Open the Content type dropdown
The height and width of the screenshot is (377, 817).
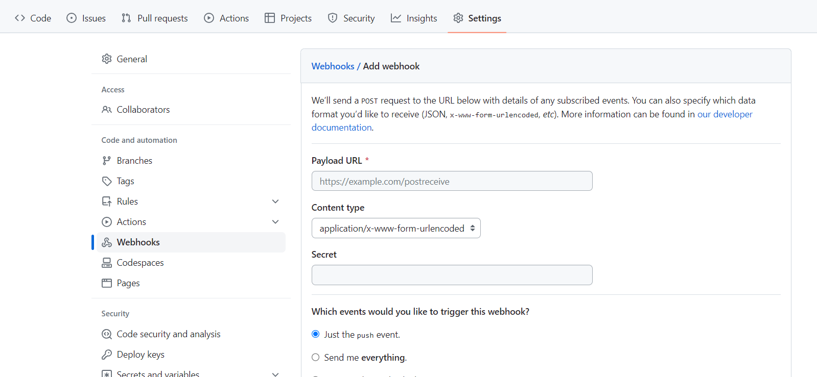[x=396, y=229]
